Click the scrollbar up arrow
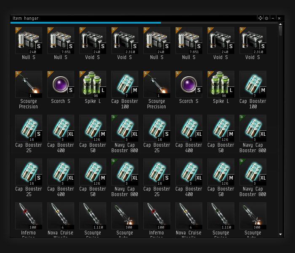Viewport: 295px width, 253px height. click(280, 24)
